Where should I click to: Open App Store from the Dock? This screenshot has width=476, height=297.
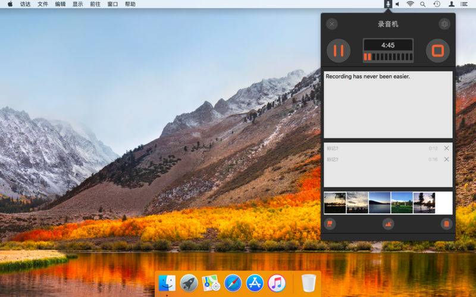click(255, 283)
